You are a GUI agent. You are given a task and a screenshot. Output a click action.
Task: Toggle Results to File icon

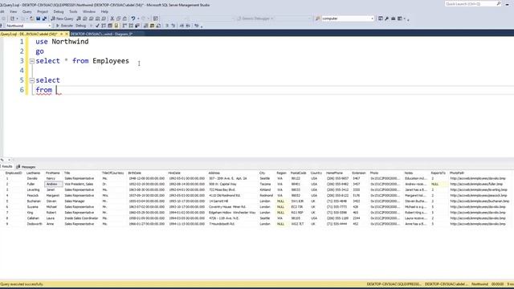158,26
